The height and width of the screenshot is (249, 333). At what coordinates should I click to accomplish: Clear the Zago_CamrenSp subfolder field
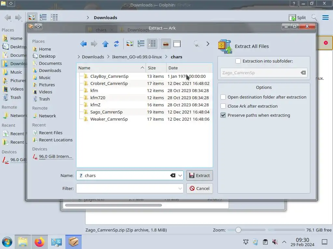click(x=303, y=73)
